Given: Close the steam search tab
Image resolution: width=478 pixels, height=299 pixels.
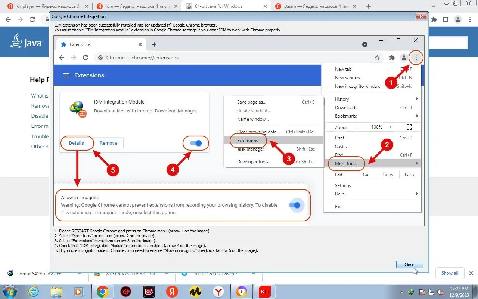Looking at the screenshot, I should pos(354,6).
